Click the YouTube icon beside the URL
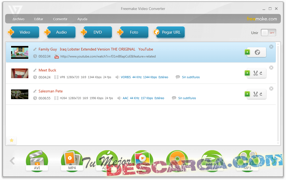 (57, 56)
